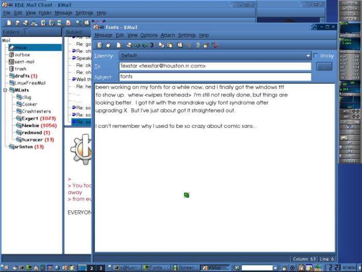
Task: Click the run command field on panel
Action: click(x=257, y=268)
